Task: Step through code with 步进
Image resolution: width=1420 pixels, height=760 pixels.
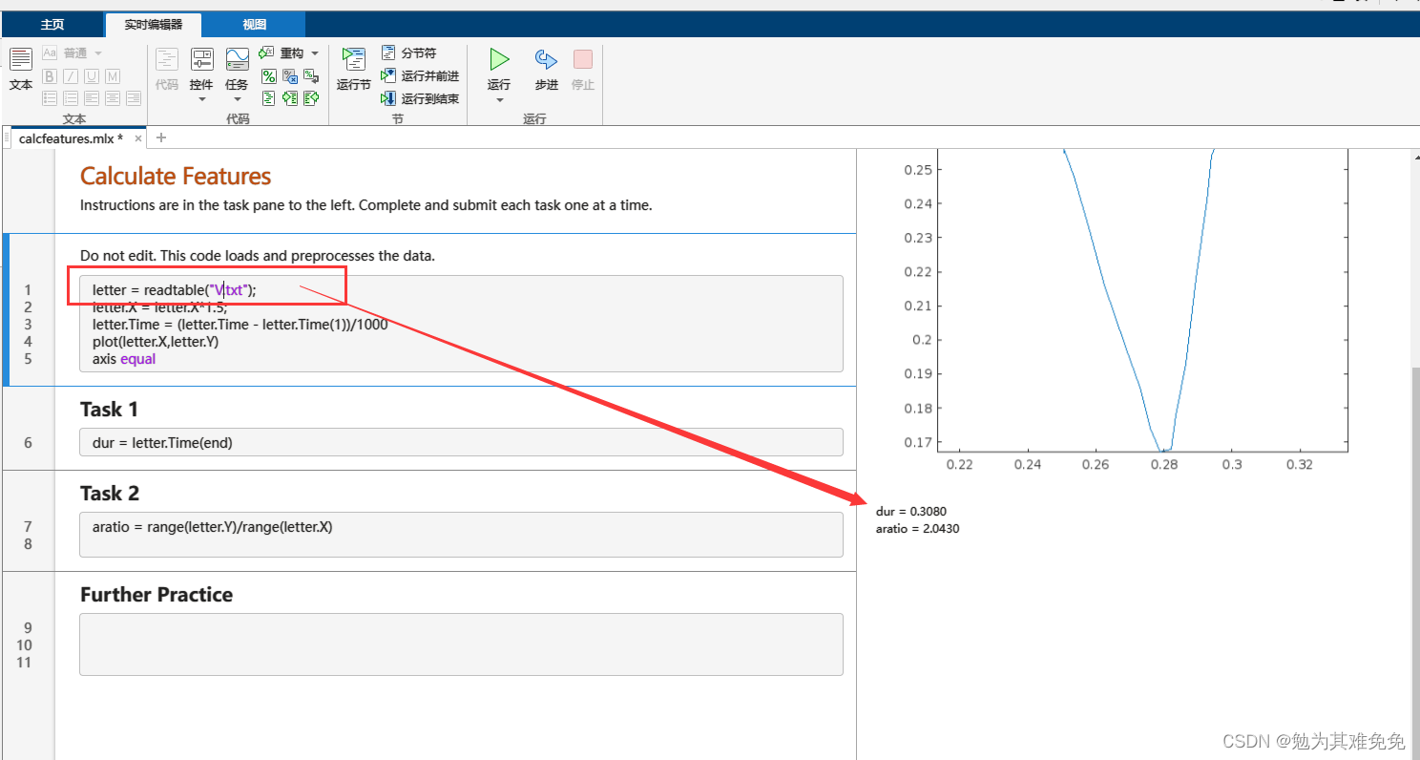Action: click(546, 69)
